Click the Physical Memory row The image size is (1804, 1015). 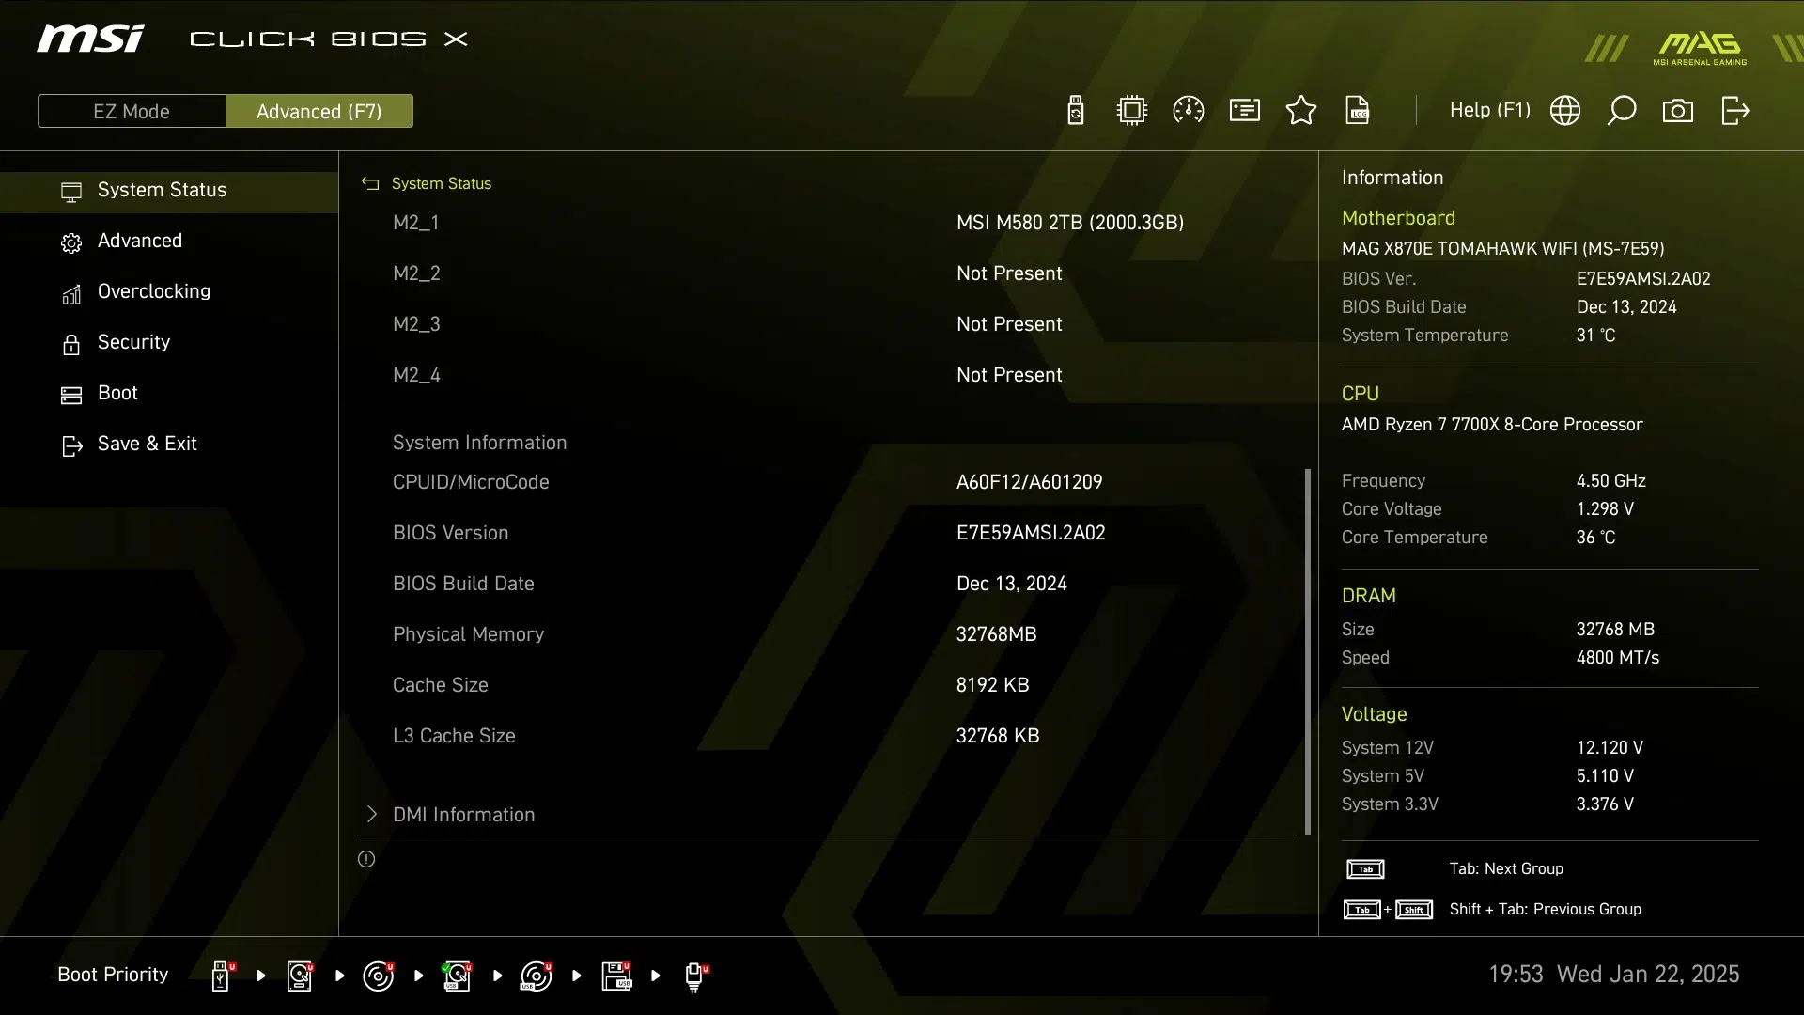tap(827, 634)
